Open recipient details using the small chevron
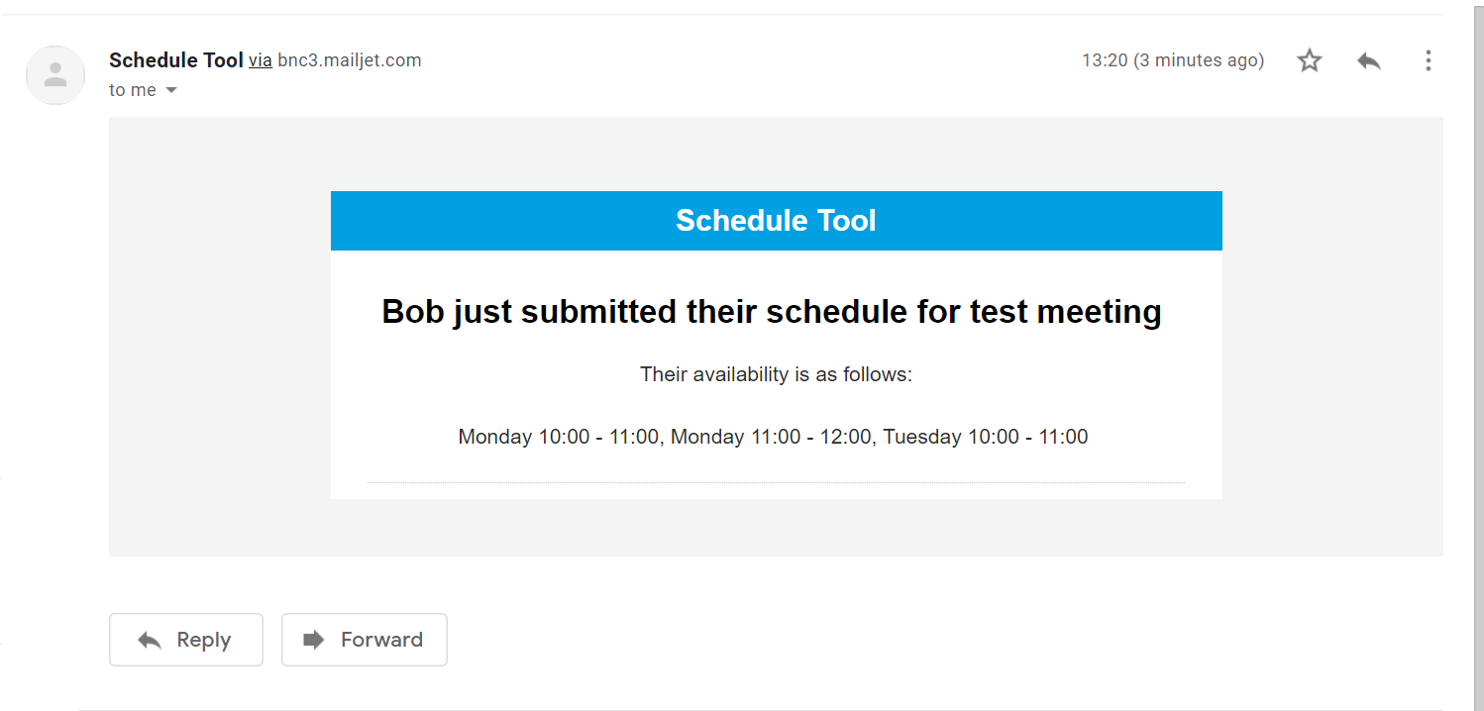Screen dimensions: 1484x711 [170, 89]
